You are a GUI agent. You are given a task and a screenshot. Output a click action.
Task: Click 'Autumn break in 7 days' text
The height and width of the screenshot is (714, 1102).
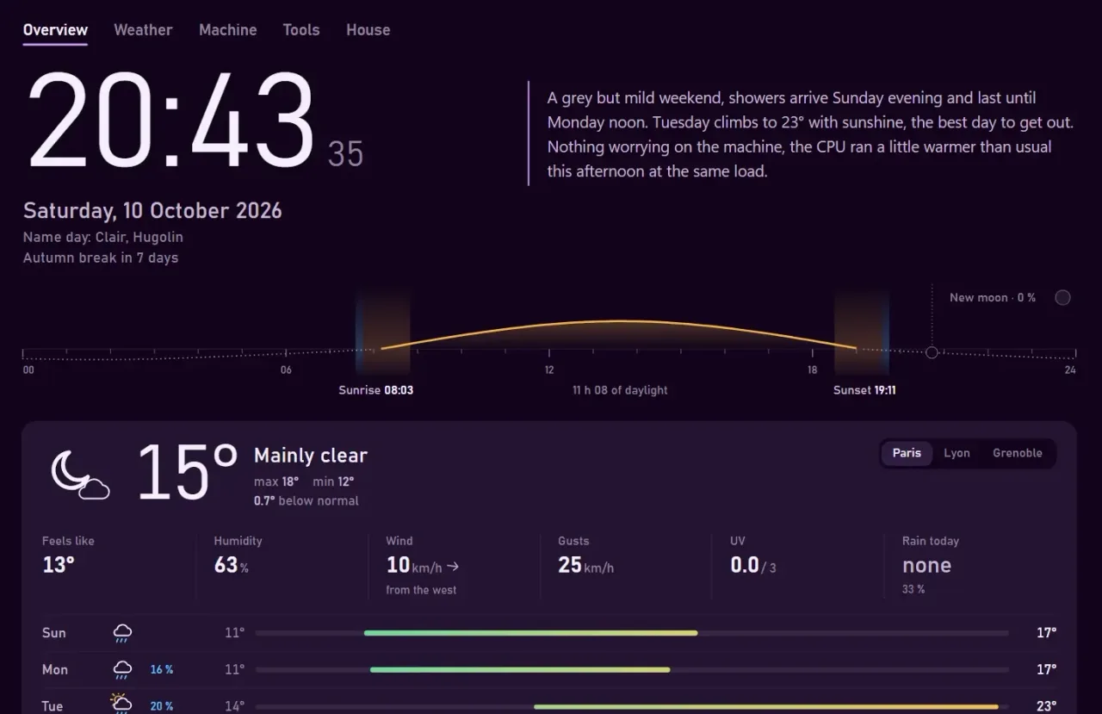click(101, 258)
